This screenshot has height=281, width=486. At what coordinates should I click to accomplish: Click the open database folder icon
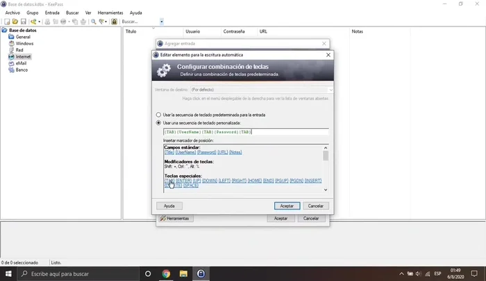14,22
